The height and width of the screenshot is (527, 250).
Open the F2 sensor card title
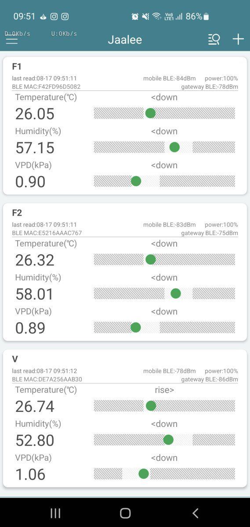[17, 213]
